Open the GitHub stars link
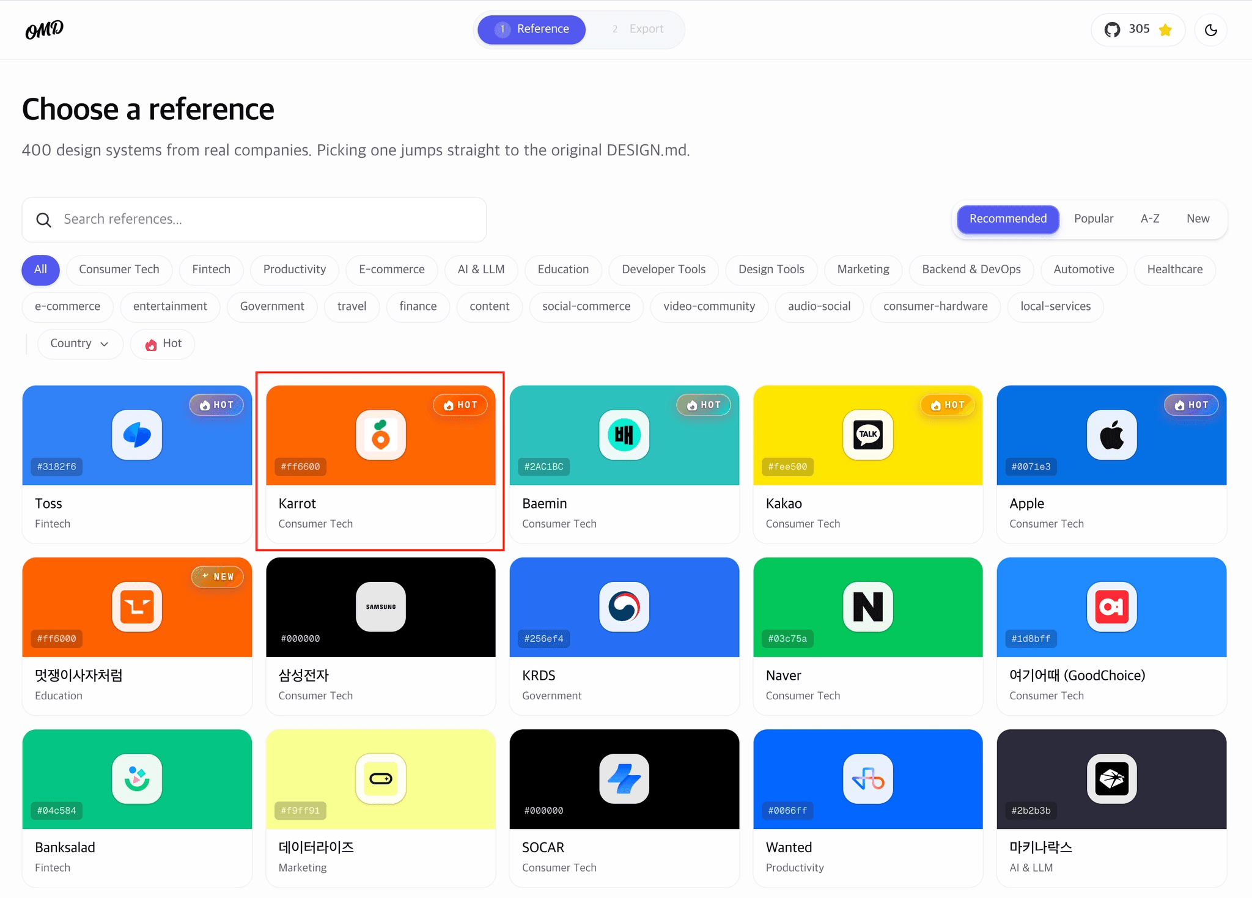 [x=1138, y=29]
